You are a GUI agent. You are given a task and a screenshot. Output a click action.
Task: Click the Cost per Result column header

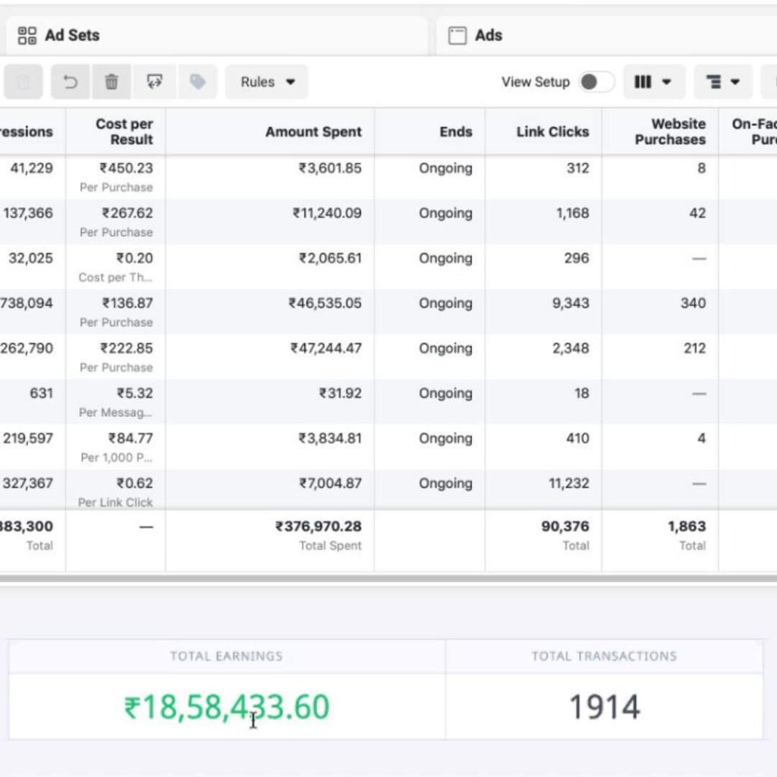124,131
